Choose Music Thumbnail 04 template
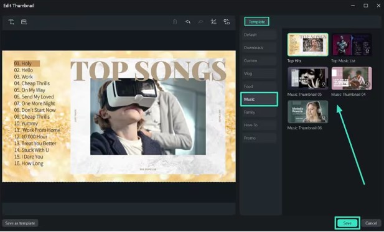384x232 pixels. (352, 78)
